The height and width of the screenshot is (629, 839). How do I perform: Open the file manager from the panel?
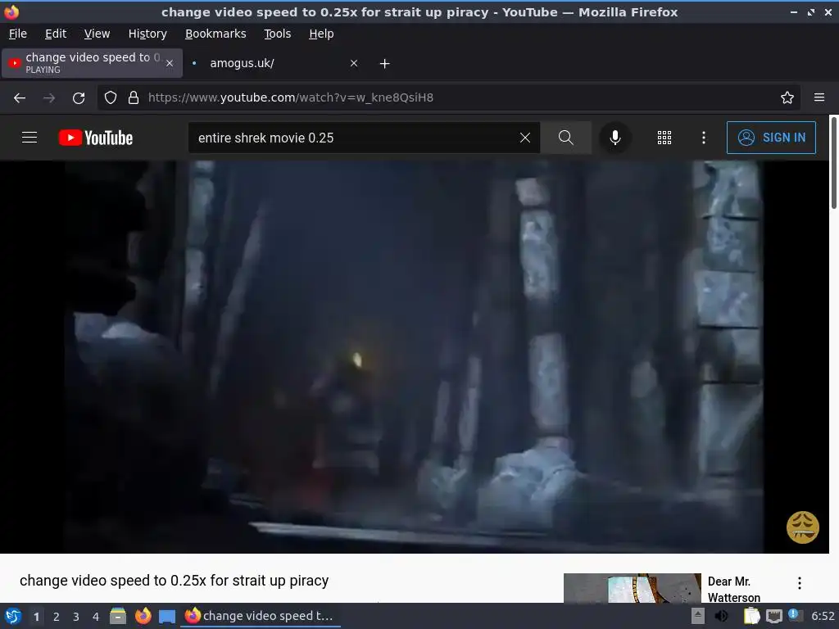click(118, 616)
